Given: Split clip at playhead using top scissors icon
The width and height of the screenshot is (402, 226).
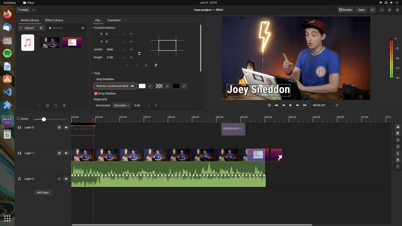Looking at the screenshot, I should coord(398,127).
